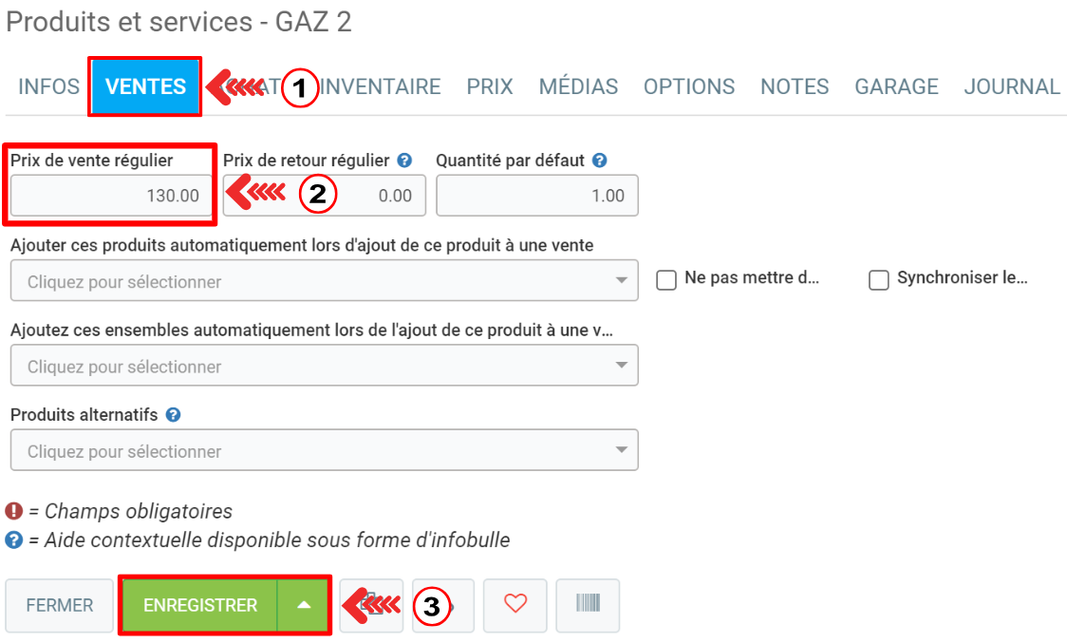Click the FERMER button
The image size is (1067, 643).
coord(60,605)
